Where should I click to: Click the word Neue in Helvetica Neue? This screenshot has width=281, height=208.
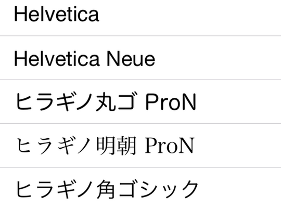click(x=131, y=59)
